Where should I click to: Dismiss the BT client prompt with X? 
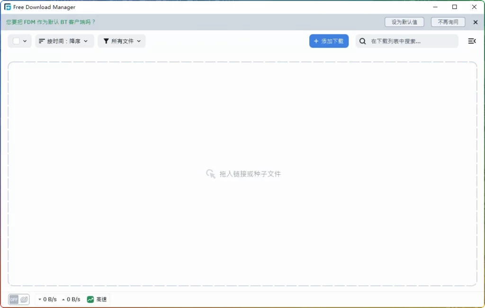click(x=476, y=22)
